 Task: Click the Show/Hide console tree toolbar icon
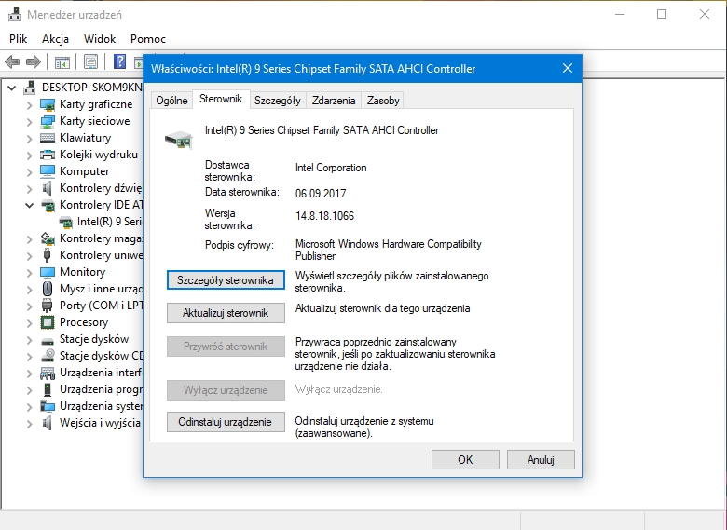tap(62, 61)
